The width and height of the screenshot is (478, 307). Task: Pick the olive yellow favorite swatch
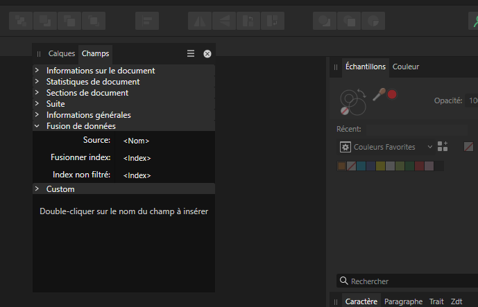pyautogui.click(x=380, y=166)
